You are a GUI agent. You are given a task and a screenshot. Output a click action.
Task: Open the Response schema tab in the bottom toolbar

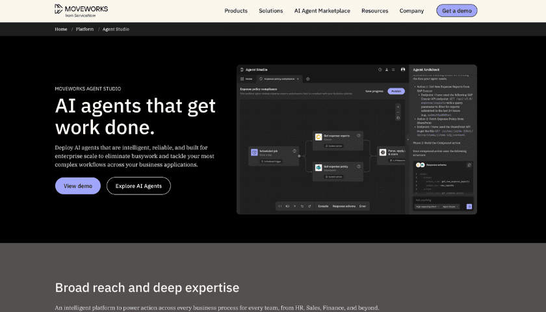pyautogui.click(x=344, y=206)
